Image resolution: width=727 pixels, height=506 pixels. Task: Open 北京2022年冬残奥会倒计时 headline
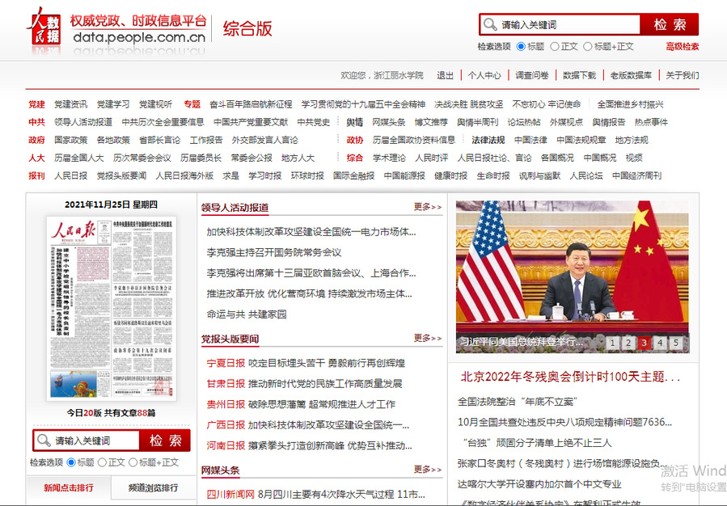[x=570, y=377]
